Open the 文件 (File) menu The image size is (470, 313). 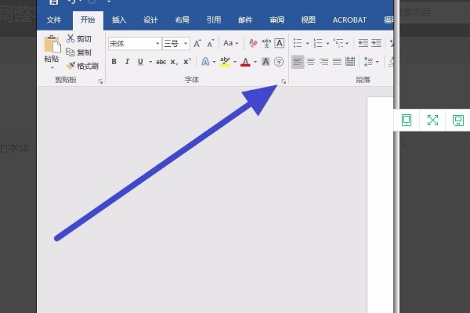(x=53, y=20)
